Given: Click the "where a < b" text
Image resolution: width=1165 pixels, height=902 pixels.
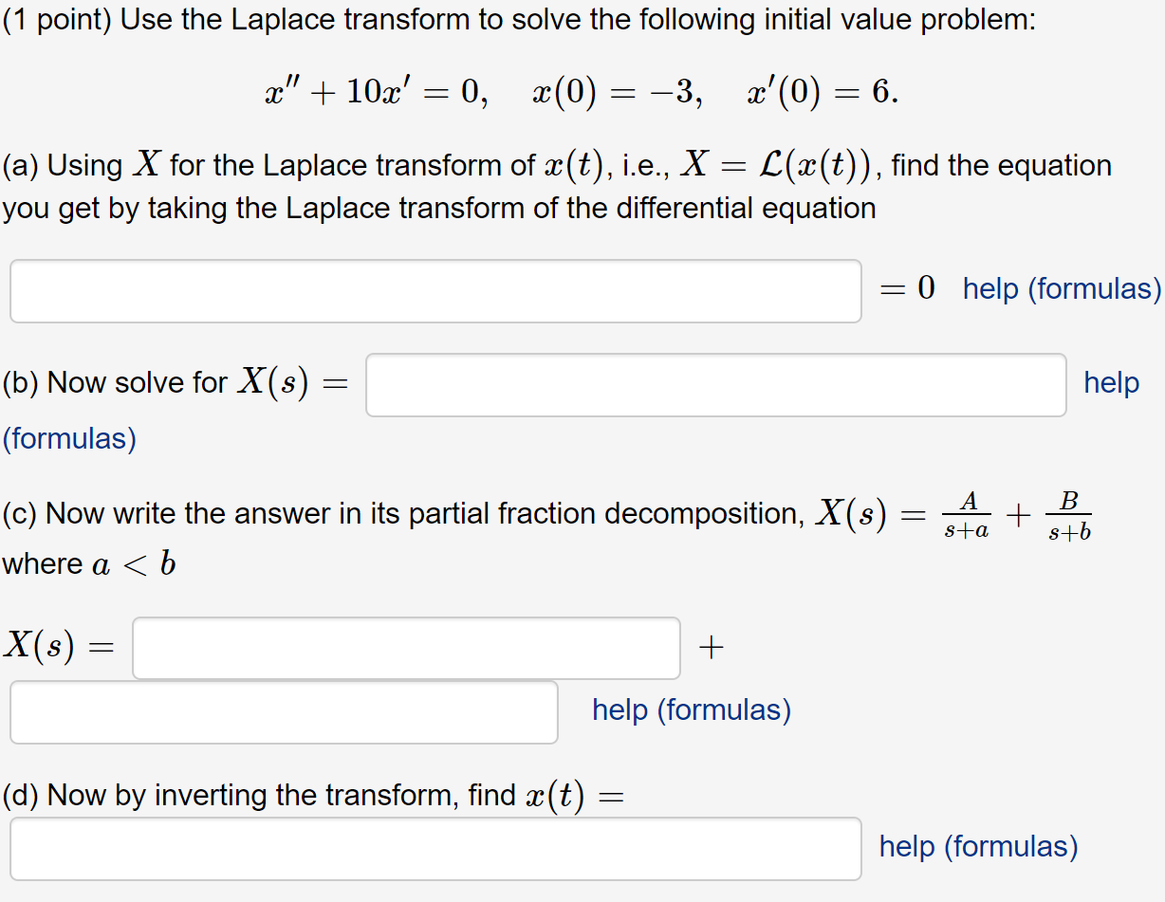Looking at the screenshot, I should pyautogui.click(x=89, y=565).
